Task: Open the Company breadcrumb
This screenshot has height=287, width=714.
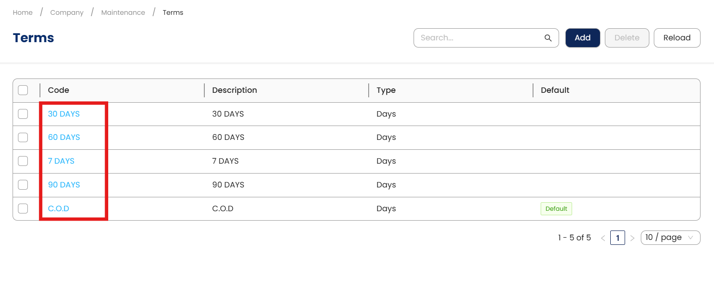Action: pyautogui.click(x=67, y=13)
